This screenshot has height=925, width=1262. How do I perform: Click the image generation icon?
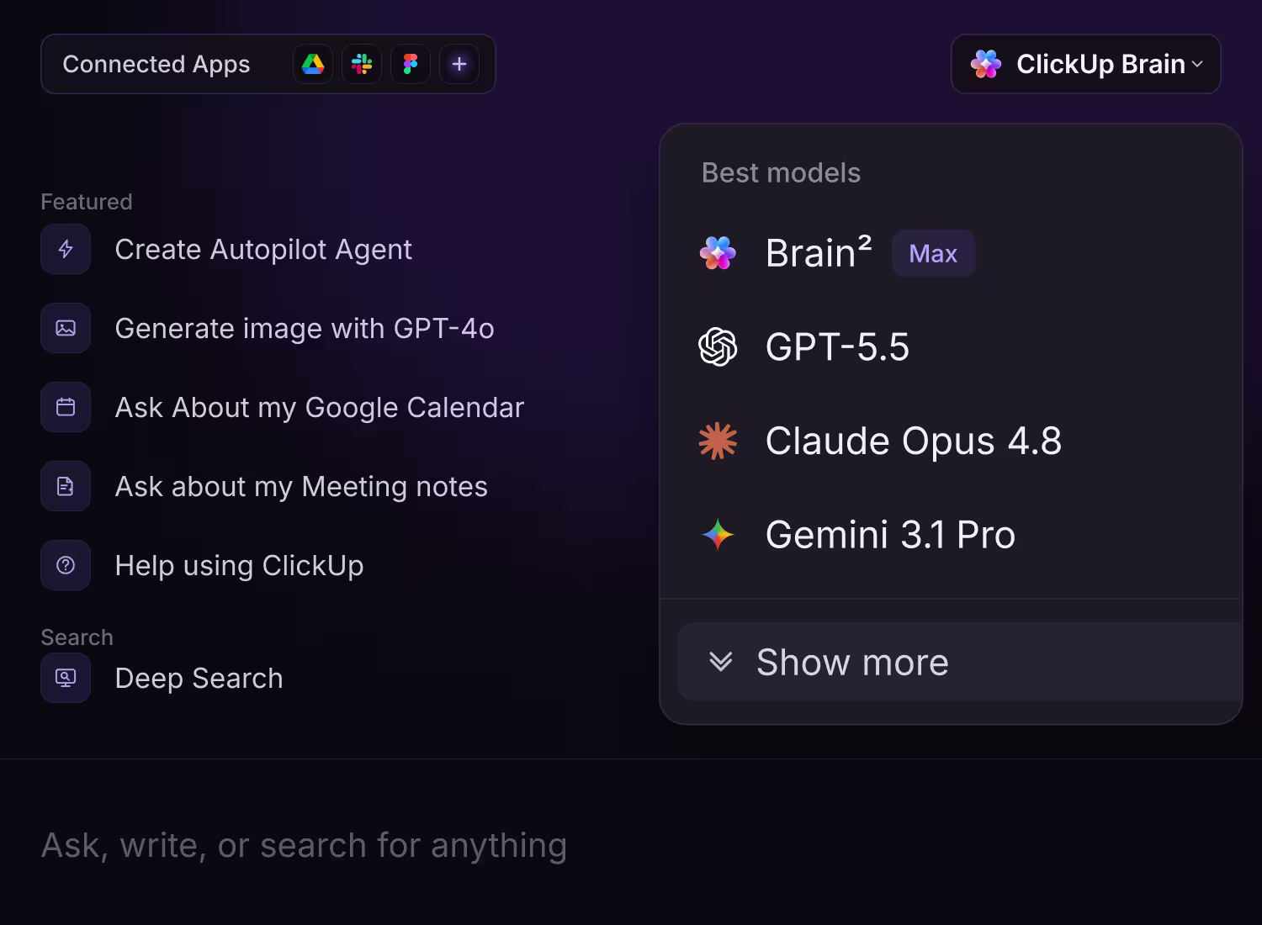[66, 328]
